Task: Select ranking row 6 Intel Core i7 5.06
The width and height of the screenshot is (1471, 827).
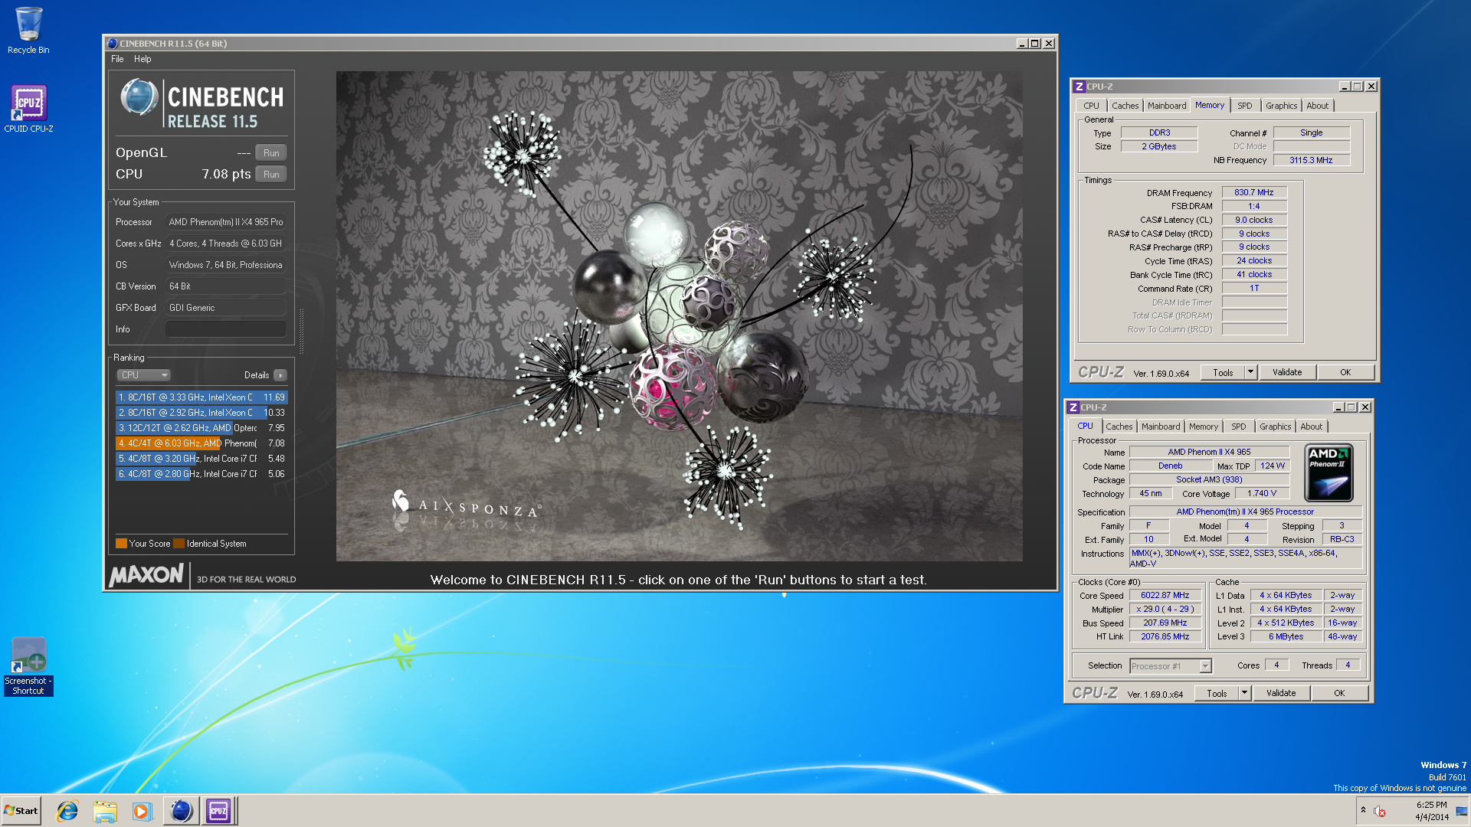Action: 201,474
